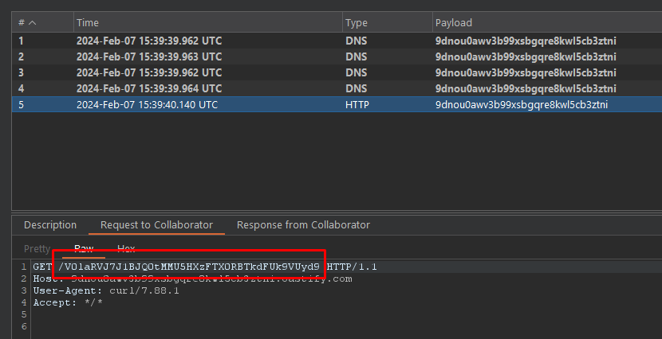Click the DNS type cell in row 3
The width and height of the screenshot is (662, 339).
pos(357,72)
